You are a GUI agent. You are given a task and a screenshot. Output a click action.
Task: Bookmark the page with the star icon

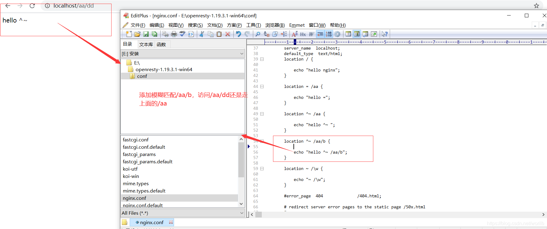coord(536,6)
